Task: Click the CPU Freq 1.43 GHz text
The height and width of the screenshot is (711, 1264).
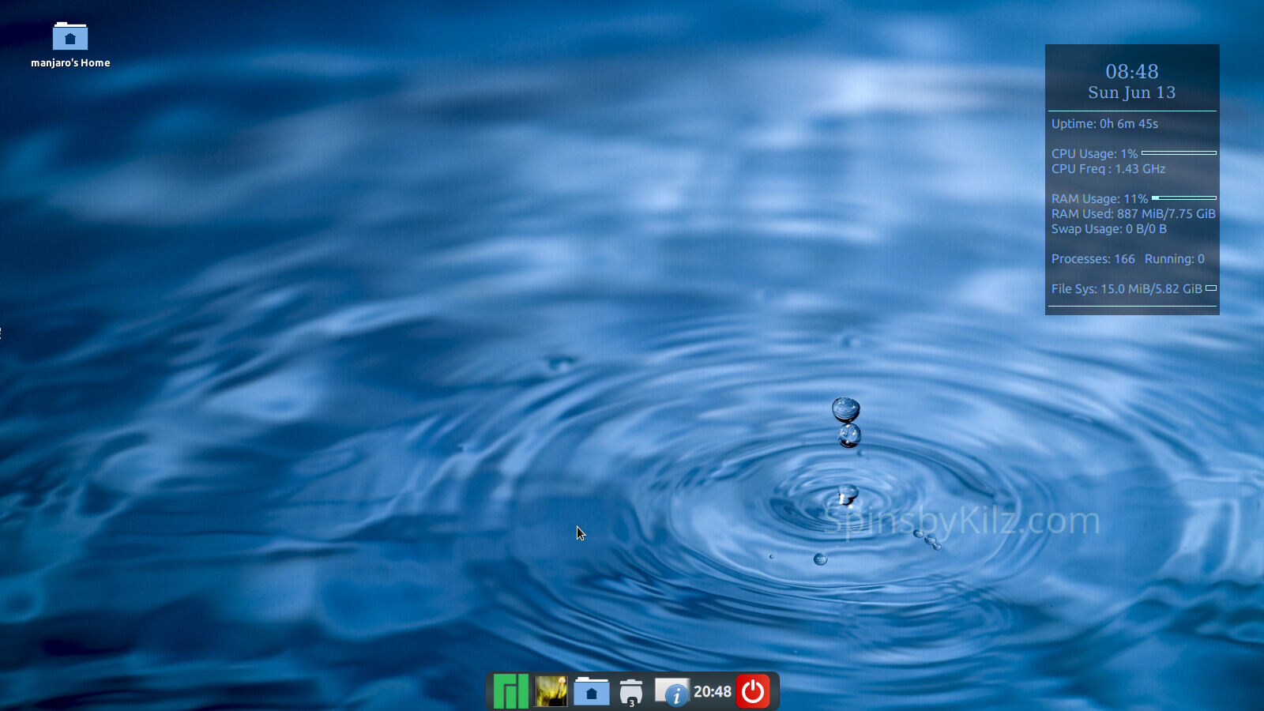Action: pos(1108,169)
